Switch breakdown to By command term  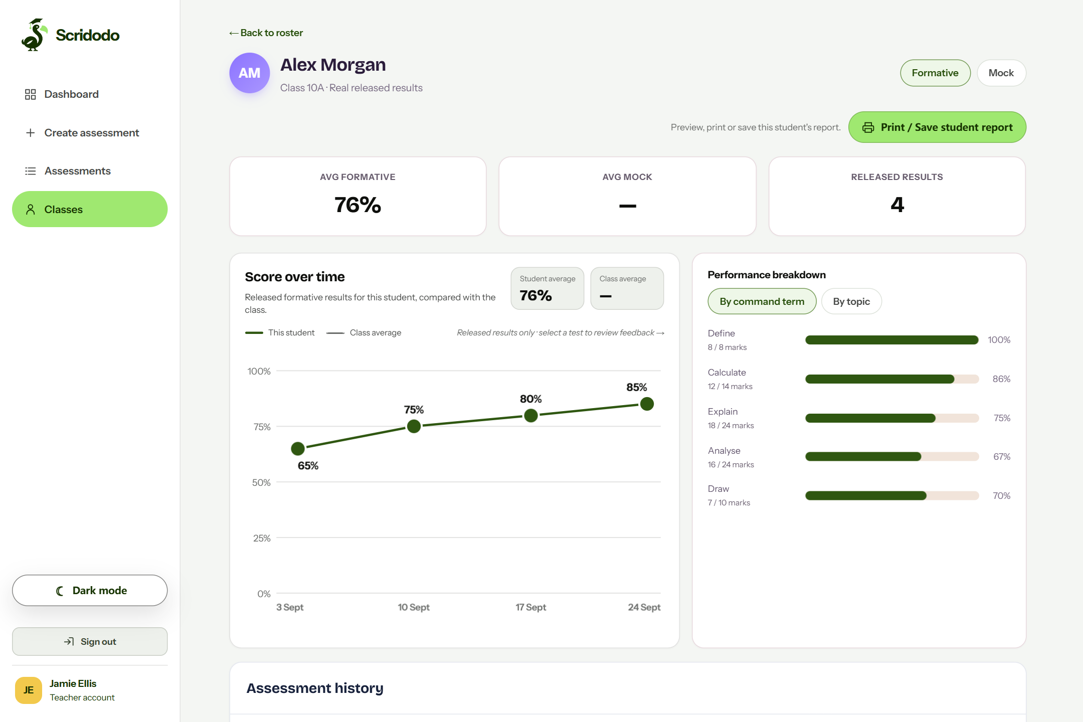tap(762, 301)
